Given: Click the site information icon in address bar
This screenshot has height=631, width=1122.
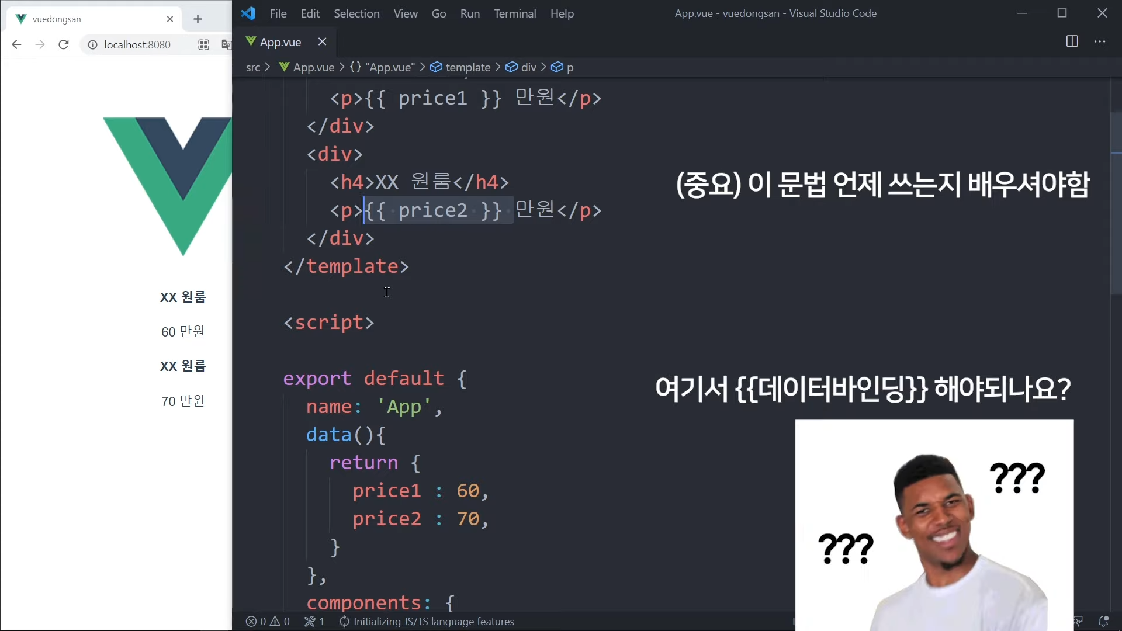Looking at the screenshot, I should pyautogui.click(x=92, y=44).
